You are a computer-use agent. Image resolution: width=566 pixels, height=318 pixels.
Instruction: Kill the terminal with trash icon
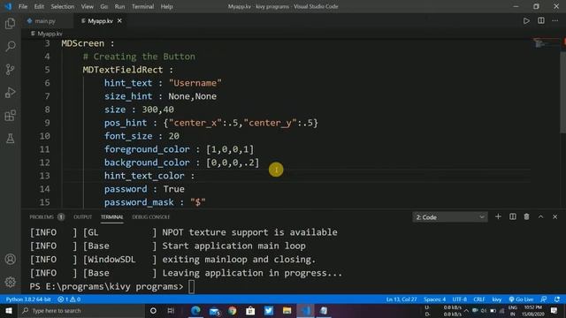pyautogui.click(x=527, y=216)
